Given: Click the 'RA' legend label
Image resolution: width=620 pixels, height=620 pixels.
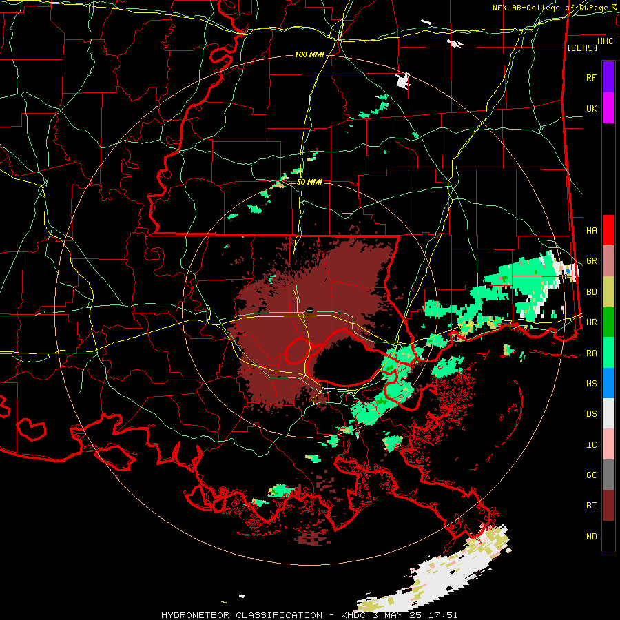Looking at the screenshot, I should (591, 353).
